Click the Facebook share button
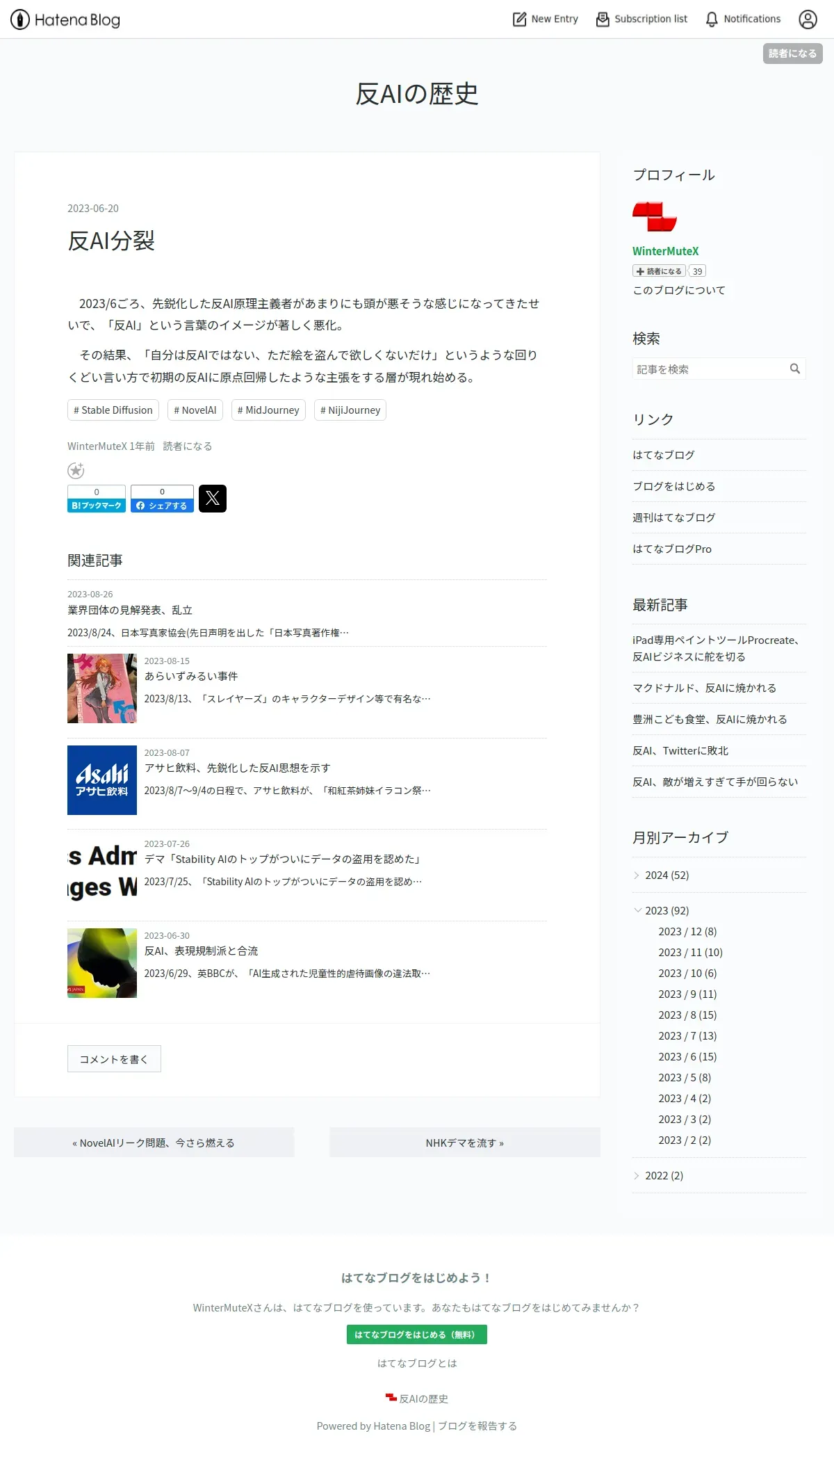 pos(162,499)
